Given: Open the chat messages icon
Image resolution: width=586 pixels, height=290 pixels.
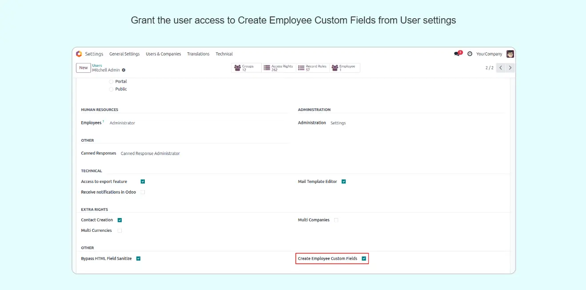Looking at the screenshot, I should click(x=457, y=54).
